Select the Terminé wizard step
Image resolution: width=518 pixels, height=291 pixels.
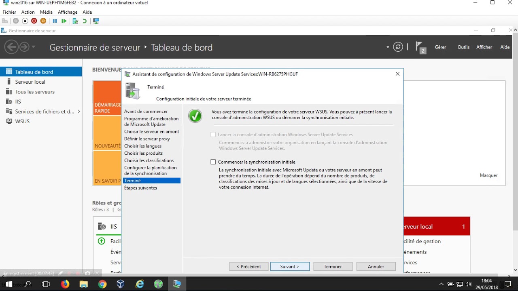tap(152, 181)
